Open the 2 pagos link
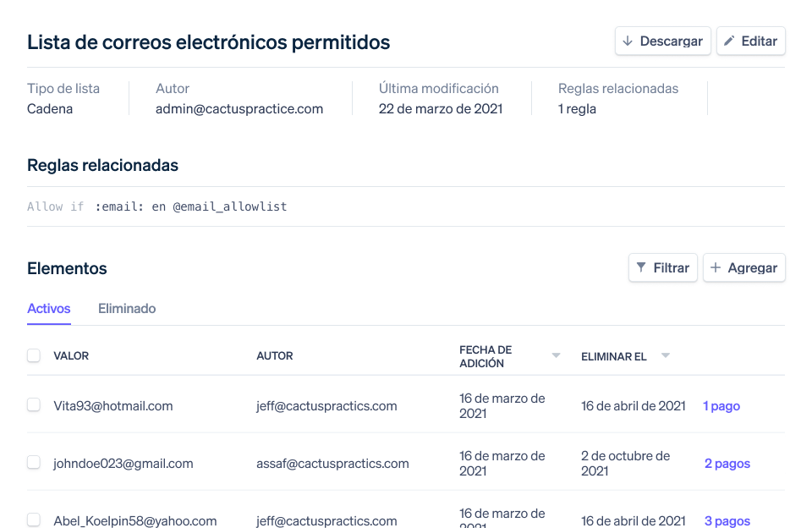Image resolution: width=812 pixels, height=528 pixels. point(727,464)
